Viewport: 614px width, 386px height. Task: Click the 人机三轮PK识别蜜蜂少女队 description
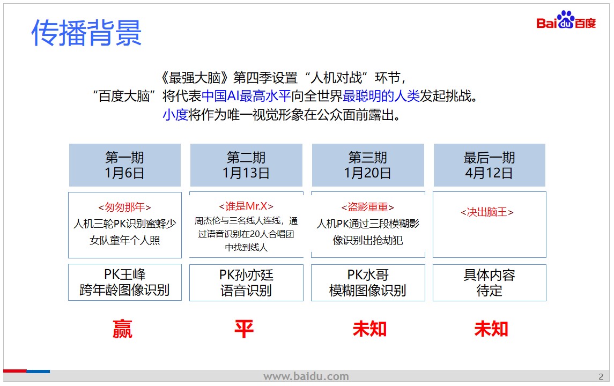pos(125,232)
